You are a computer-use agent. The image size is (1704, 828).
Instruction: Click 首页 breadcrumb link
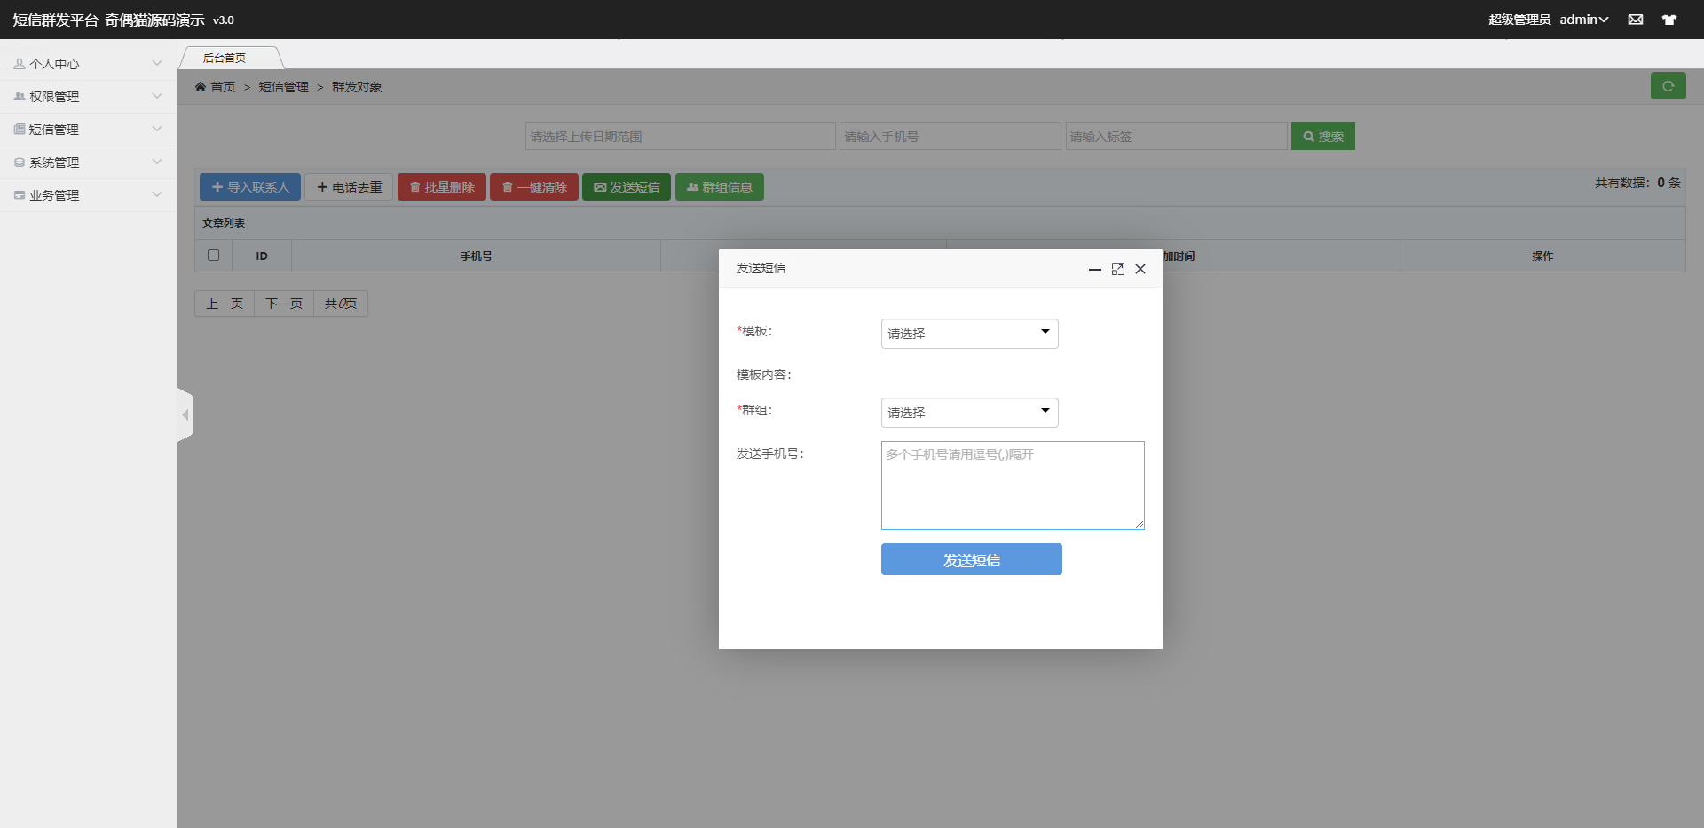pos(223,87)
